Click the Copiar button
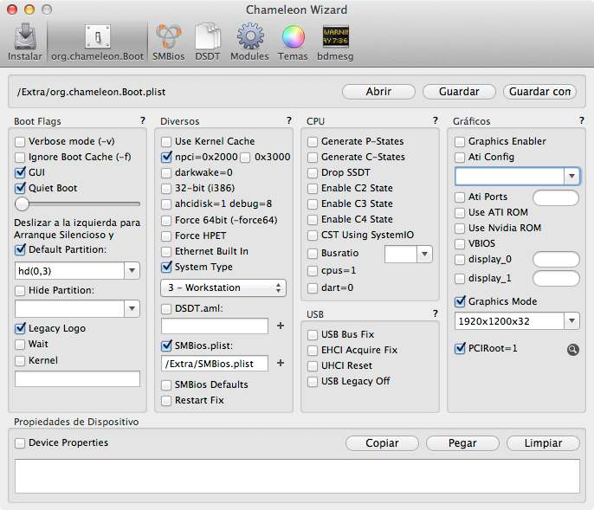Viewport: 594px width, 510px height. point(382,443)
